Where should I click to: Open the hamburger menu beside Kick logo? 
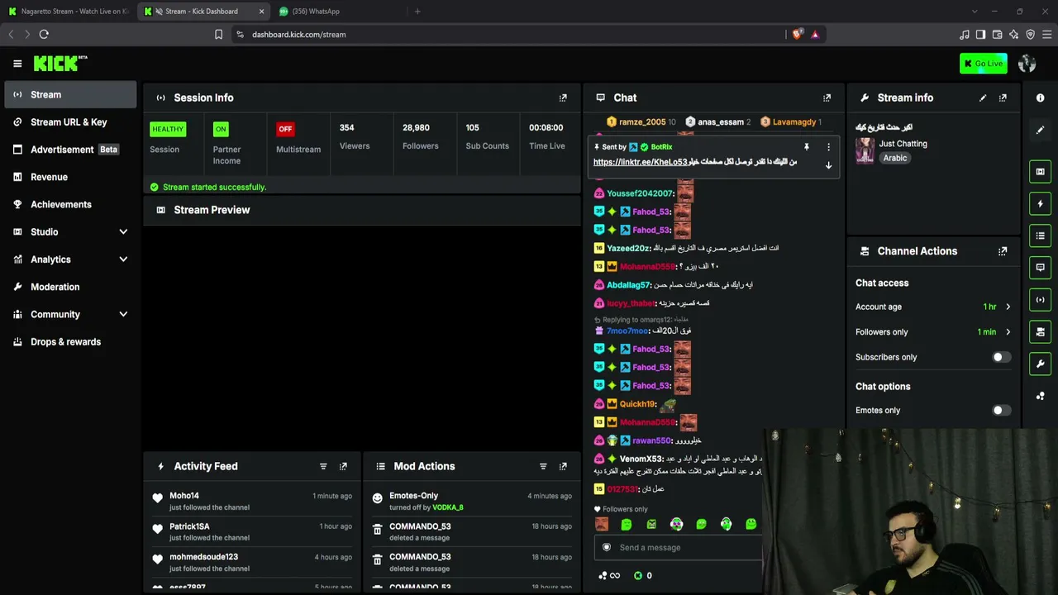click(x=17, y=64)
